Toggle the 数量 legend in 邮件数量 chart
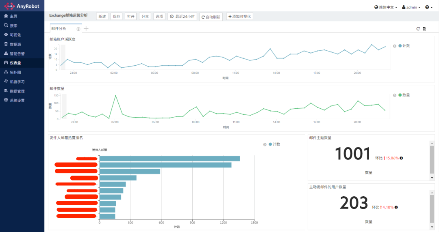Screen dimensions: 439x232 404,95
